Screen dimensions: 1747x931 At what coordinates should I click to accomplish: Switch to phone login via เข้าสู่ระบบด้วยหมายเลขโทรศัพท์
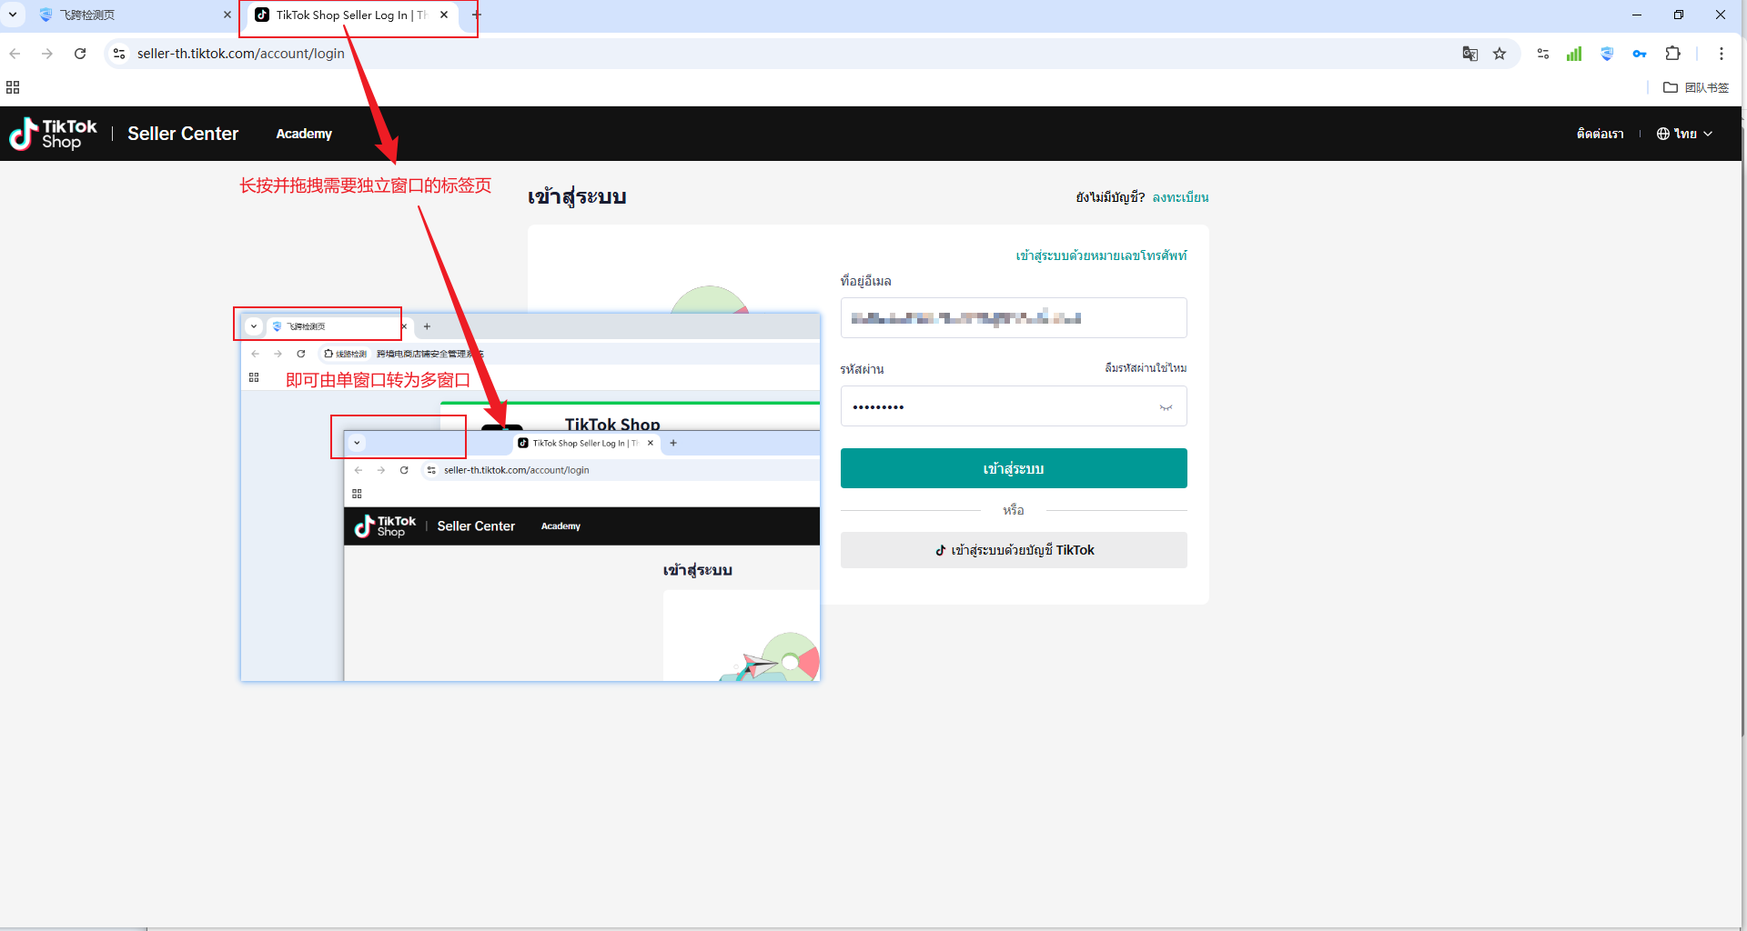click(x=1101, y=255)
